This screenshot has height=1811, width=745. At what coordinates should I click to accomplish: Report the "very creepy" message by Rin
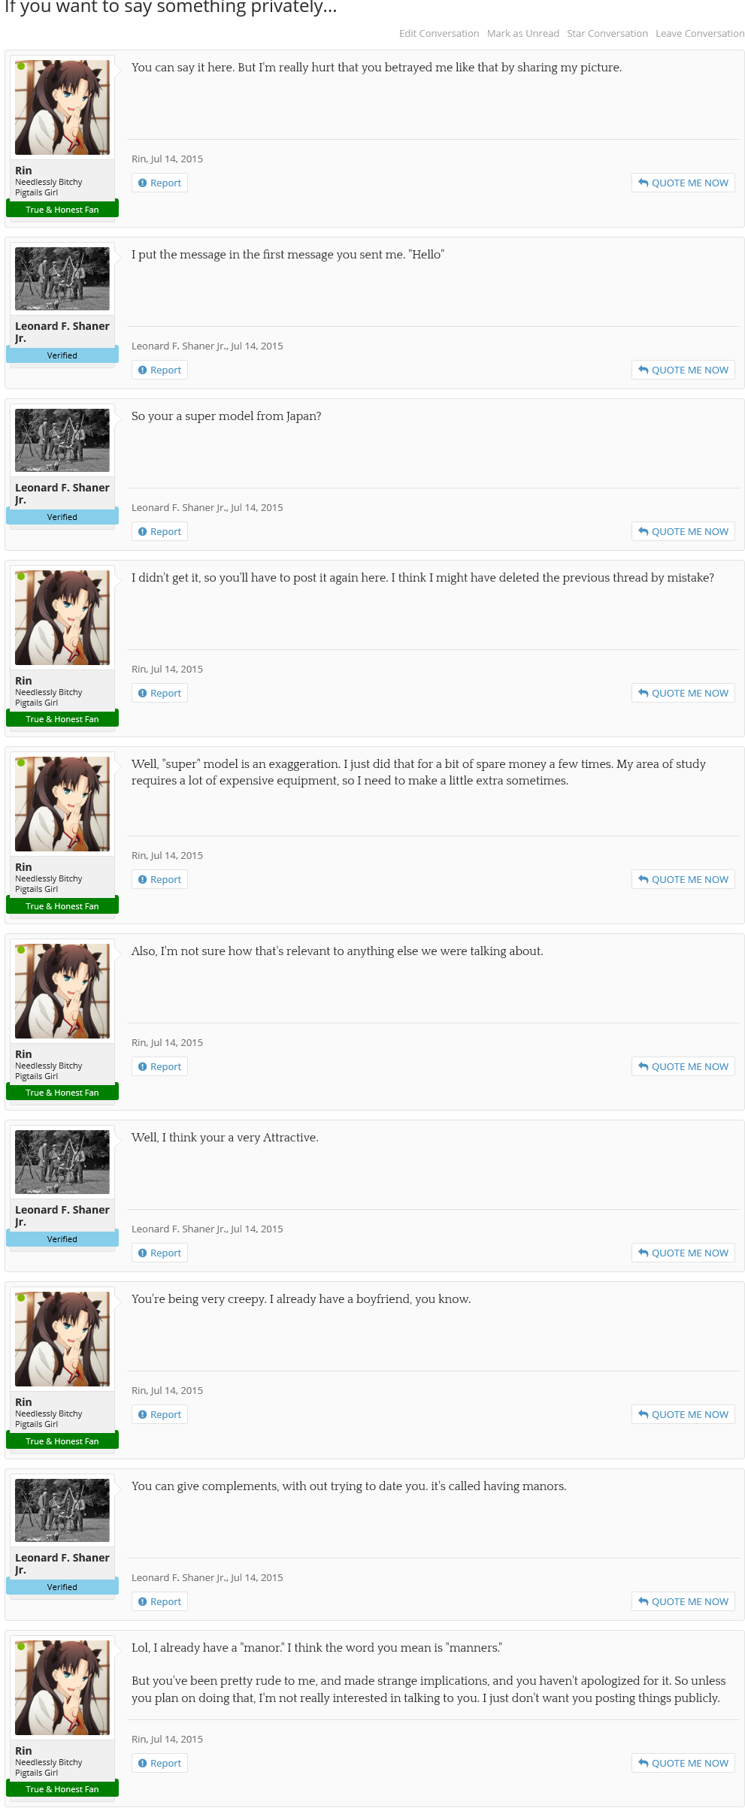tap(159, 1414)
